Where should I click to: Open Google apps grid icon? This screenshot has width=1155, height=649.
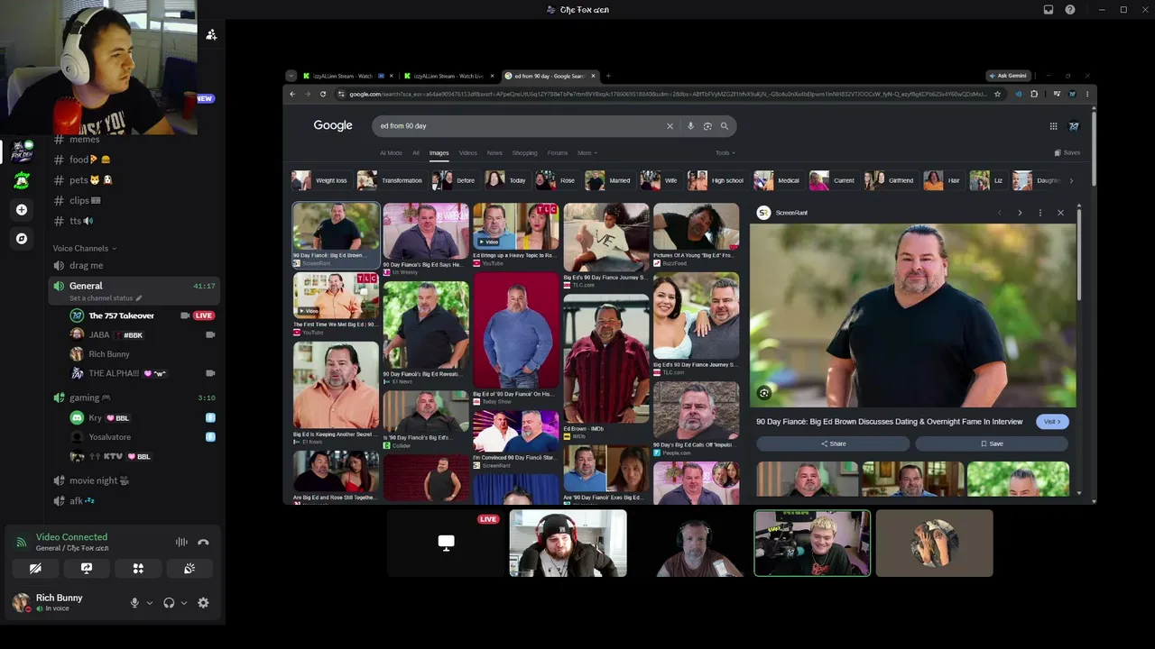(x=1053, y=126)
